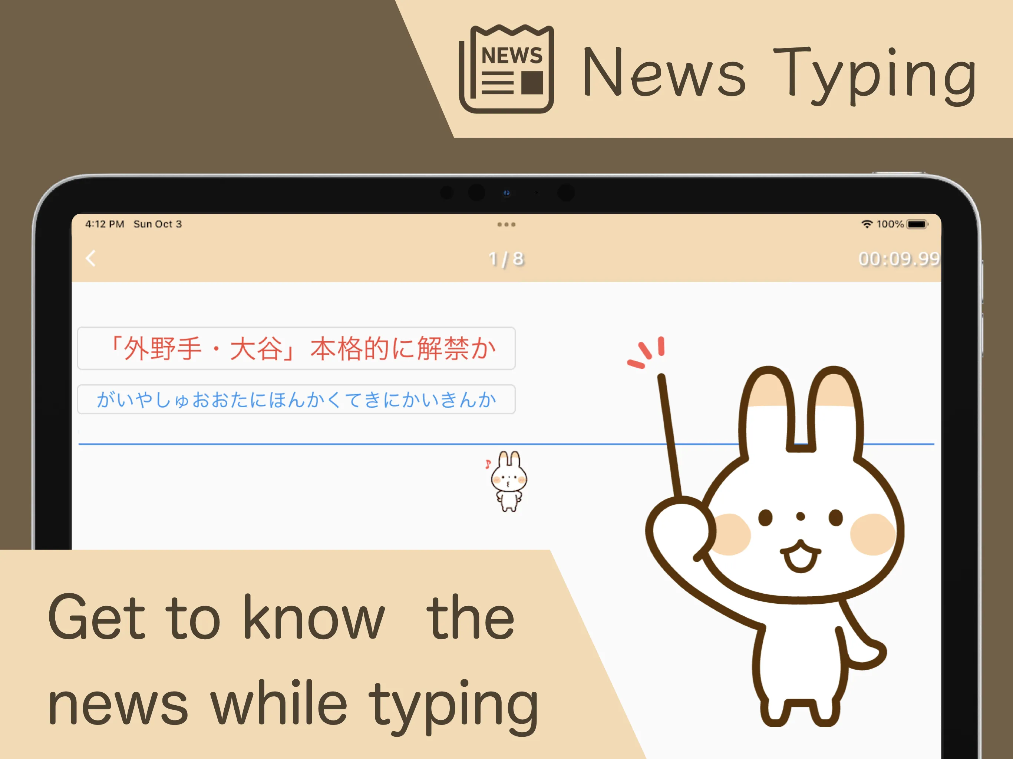Click the waving rabbit mascot icon
The height and width of the screenshot is (759, 1013).
pos(798,558)
